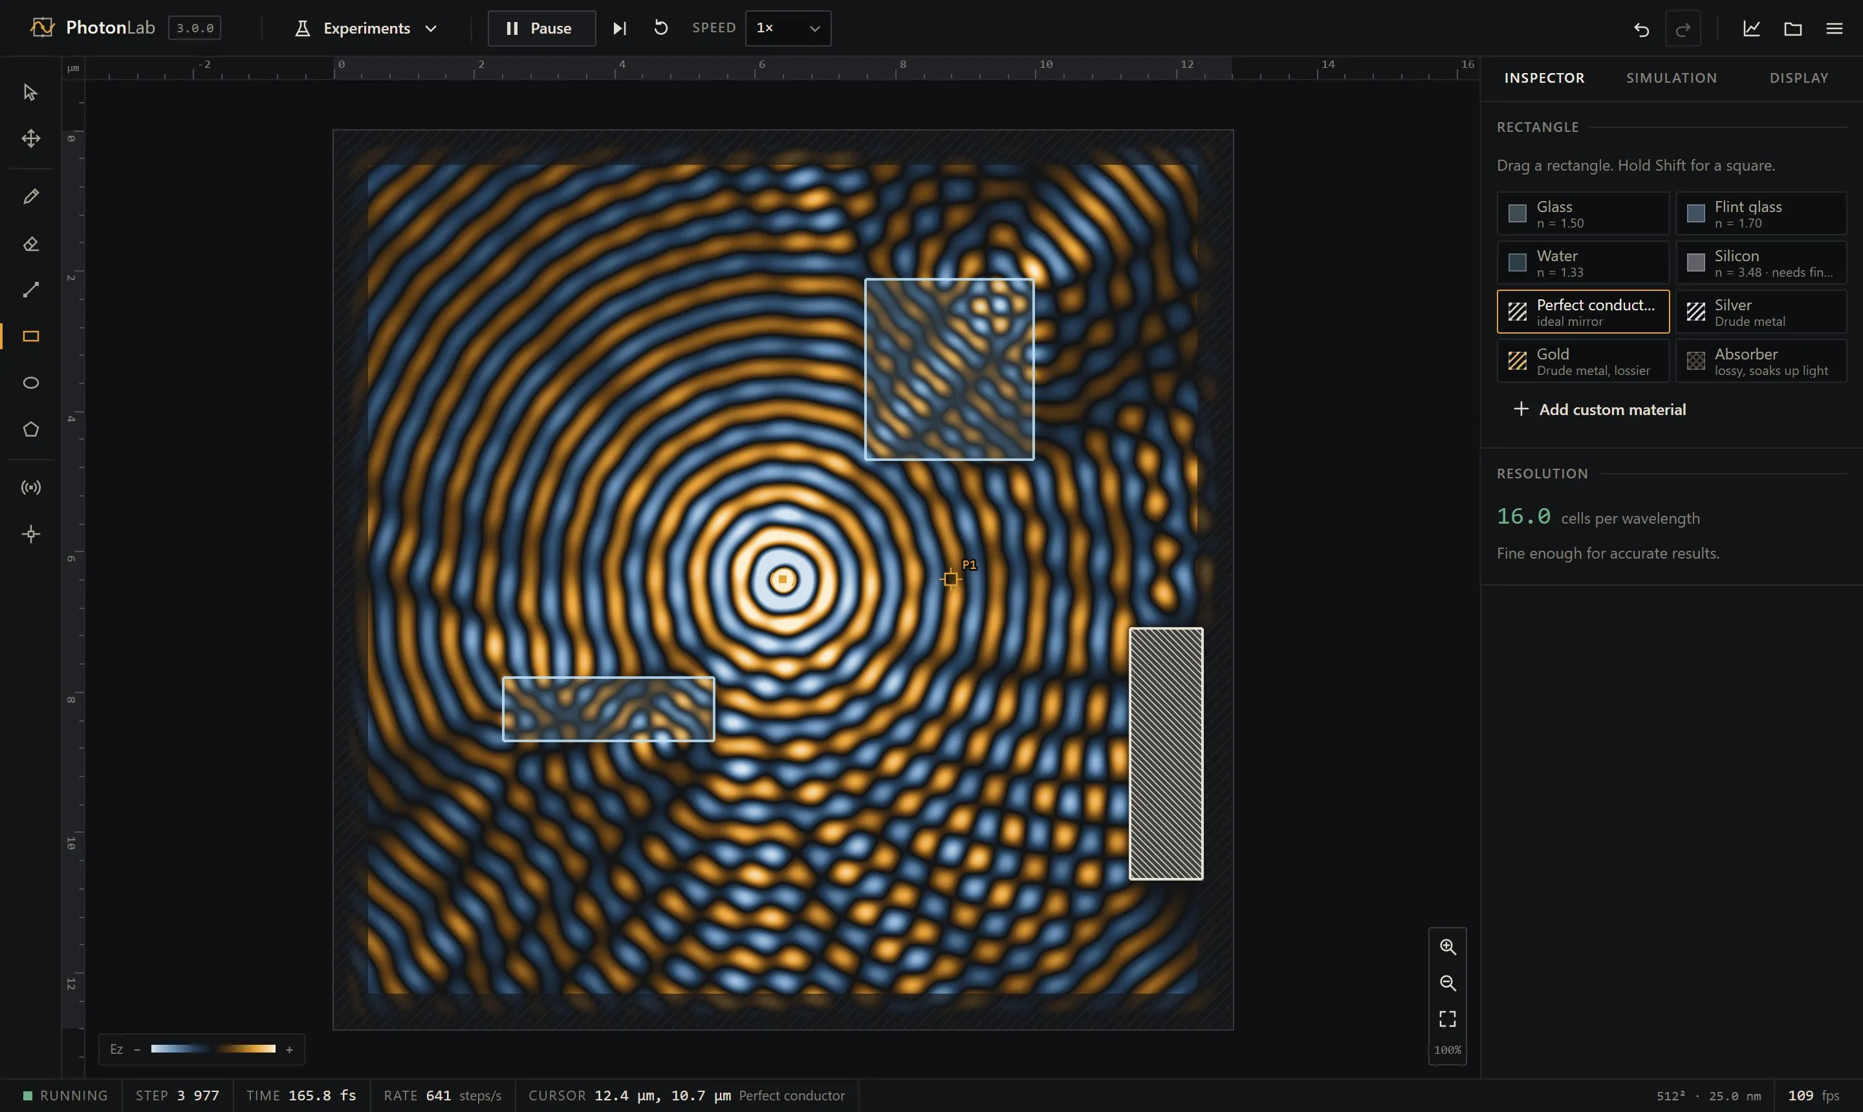This screenshot has height=1112, width=1863.
Task: Fit the canvas to the screen
Action: [x=1448, y=1019]
